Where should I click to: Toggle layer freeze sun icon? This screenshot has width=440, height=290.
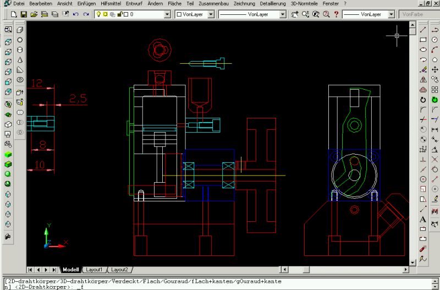tap(105, 14)
